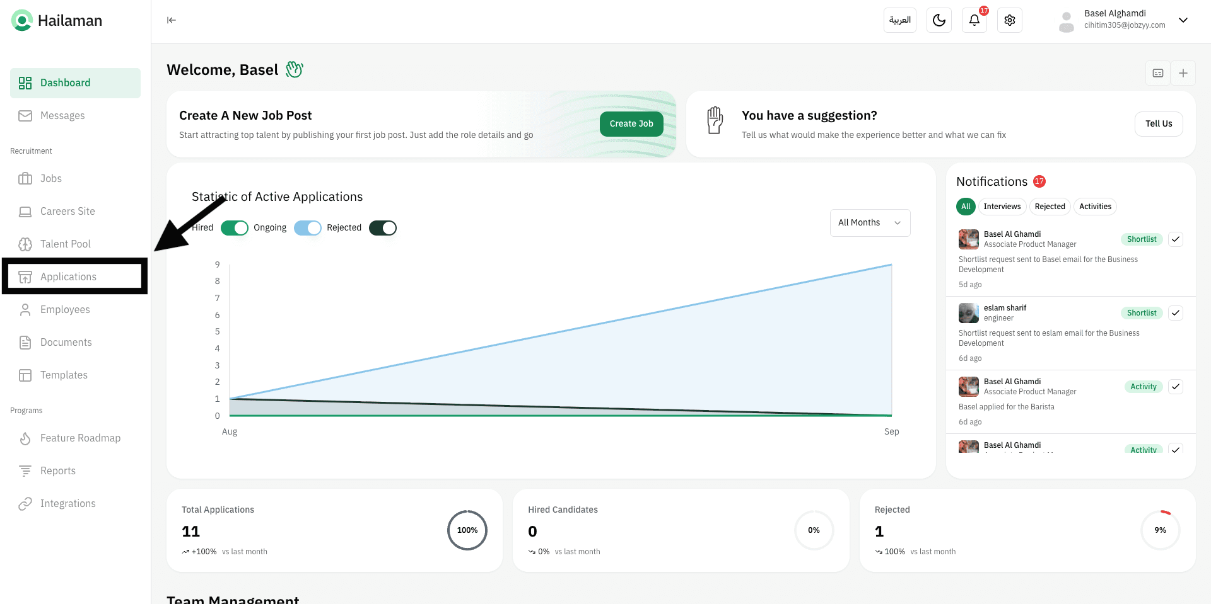Viewport: 1211px width, 604px height.
Task: Filter notifications by Interviews
Action: click(x=1002, y=207)
